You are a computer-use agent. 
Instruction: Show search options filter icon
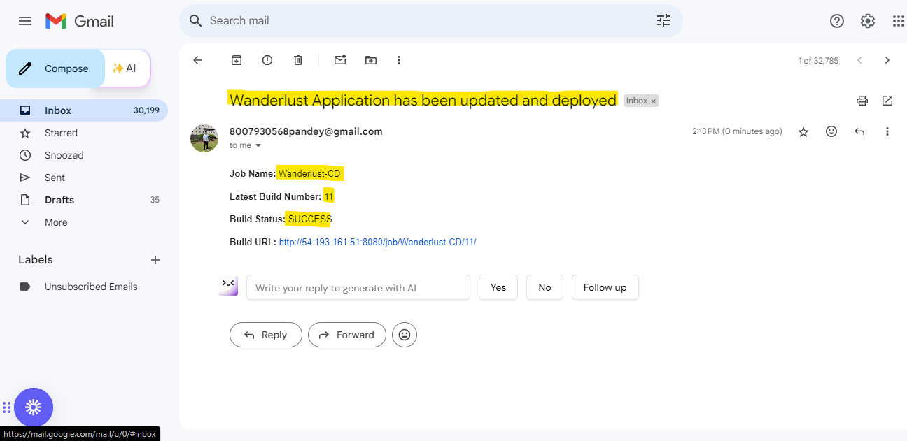pyautogui.click(x=663, y=21)
